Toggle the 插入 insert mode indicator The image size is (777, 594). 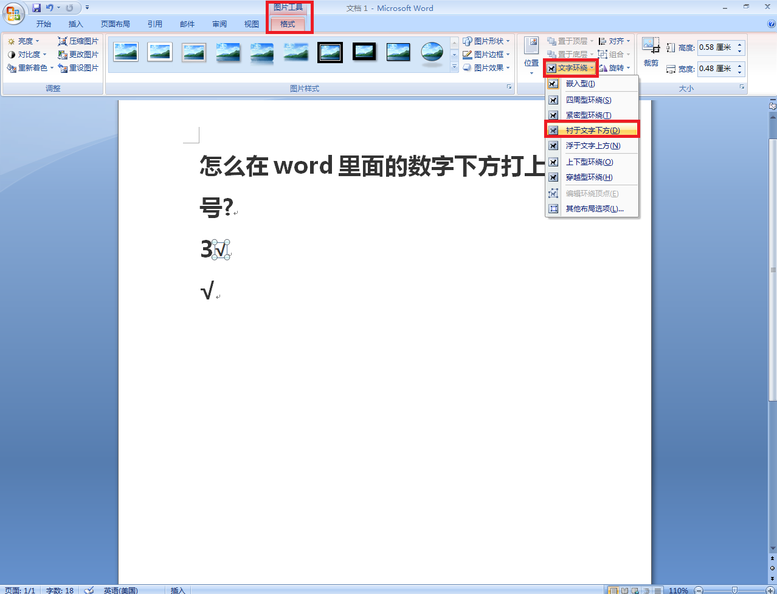(x=178, y=590)
